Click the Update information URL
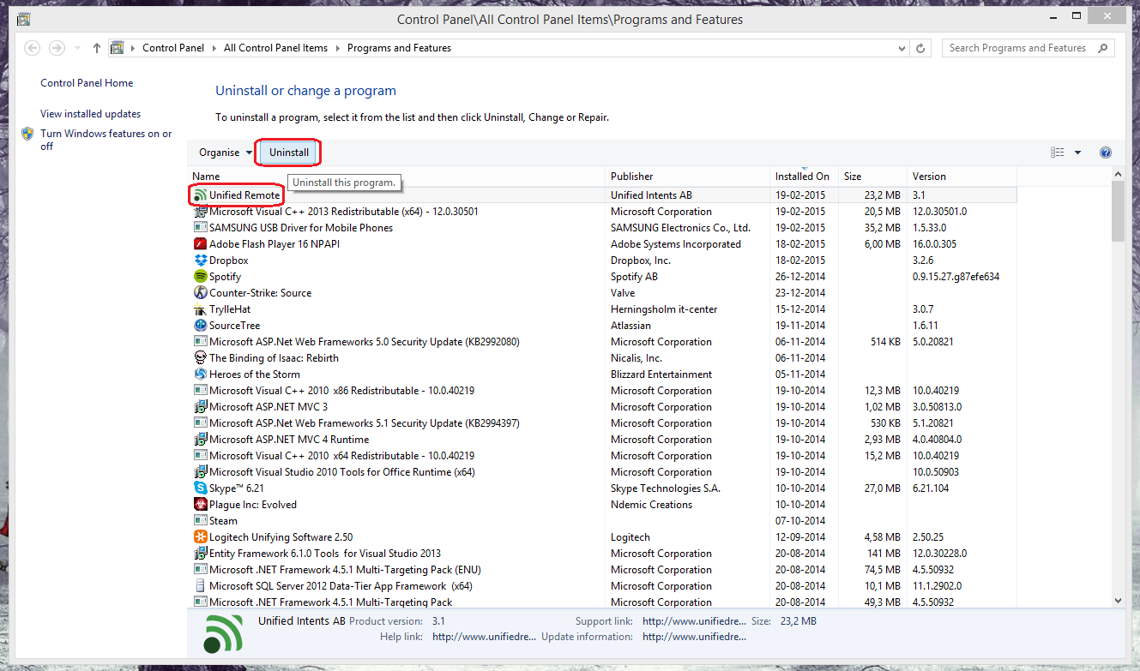1140x671 pixels. [694, 637]
